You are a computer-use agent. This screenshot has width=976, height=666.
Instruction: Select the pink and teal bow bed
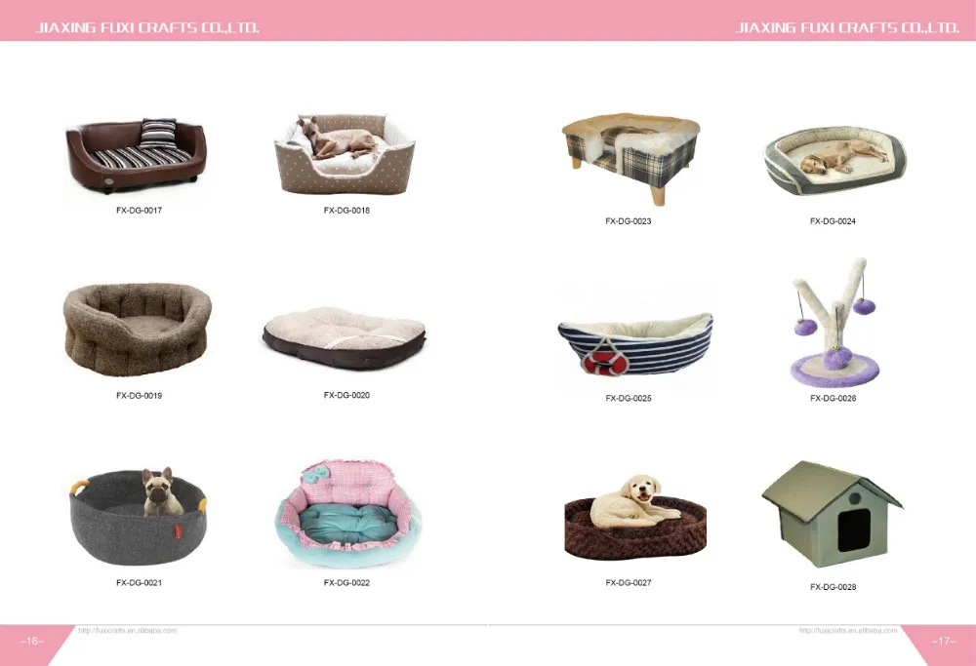click(x=348, y=514)
